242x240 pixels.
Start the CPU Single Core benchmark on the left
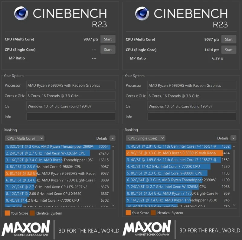coord(108,50)
